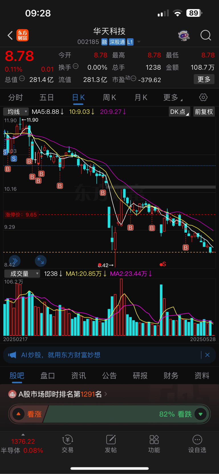Switch to 周K chart tab
219x474 pixels.
(x=109, y=98)
